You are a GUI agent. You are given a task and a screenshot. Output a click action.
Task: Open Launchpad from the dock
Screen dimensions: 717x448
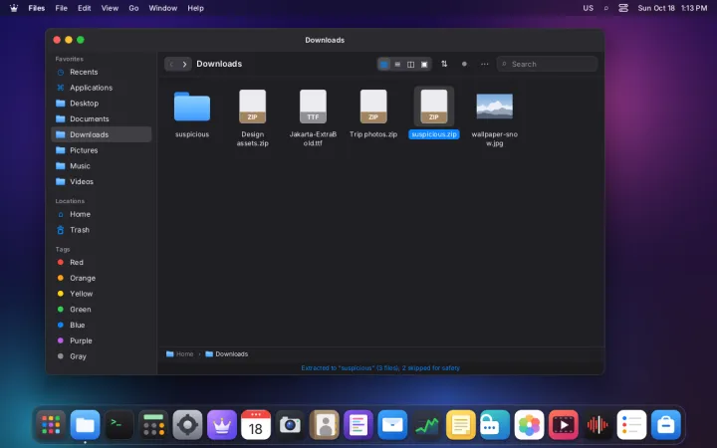[51, 425]
